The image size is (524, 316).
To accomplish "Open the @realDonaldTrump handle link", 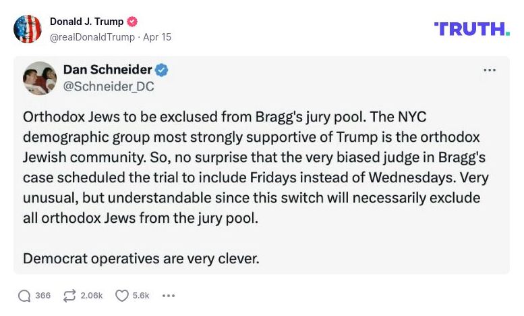I will [x=92, y=37].
